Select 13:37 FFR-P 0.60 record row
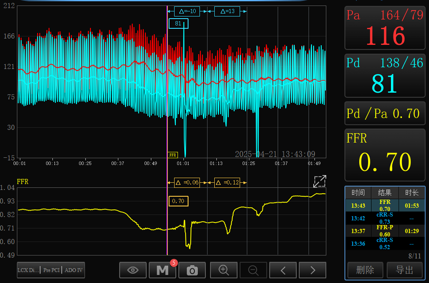The width and height of the screenshot is (429, 283). point(385,231)
